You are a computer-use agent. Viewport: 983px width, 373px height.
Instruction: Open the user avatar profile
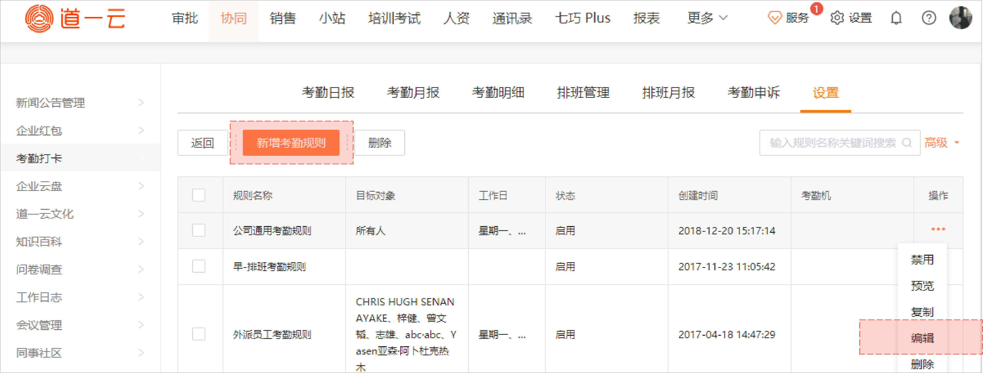961,17
